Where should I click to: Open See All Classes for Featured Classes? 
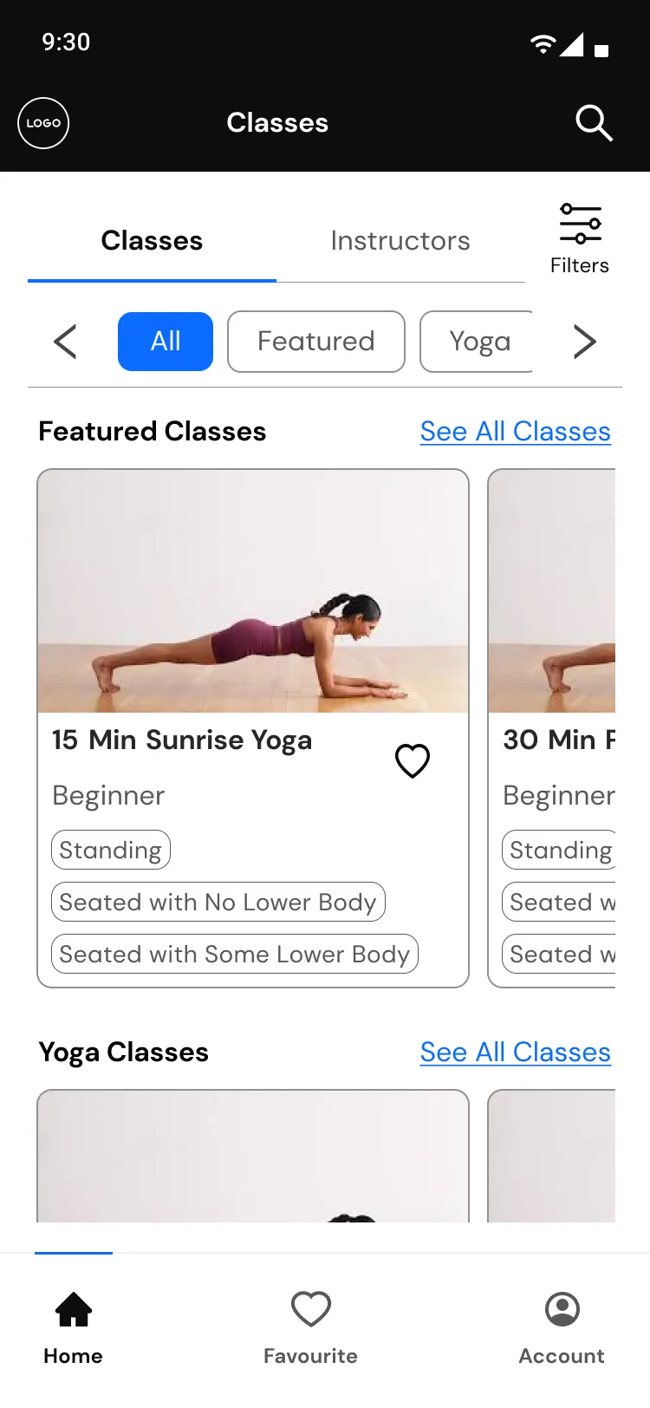pyautogui.click(x=516, y=432)
